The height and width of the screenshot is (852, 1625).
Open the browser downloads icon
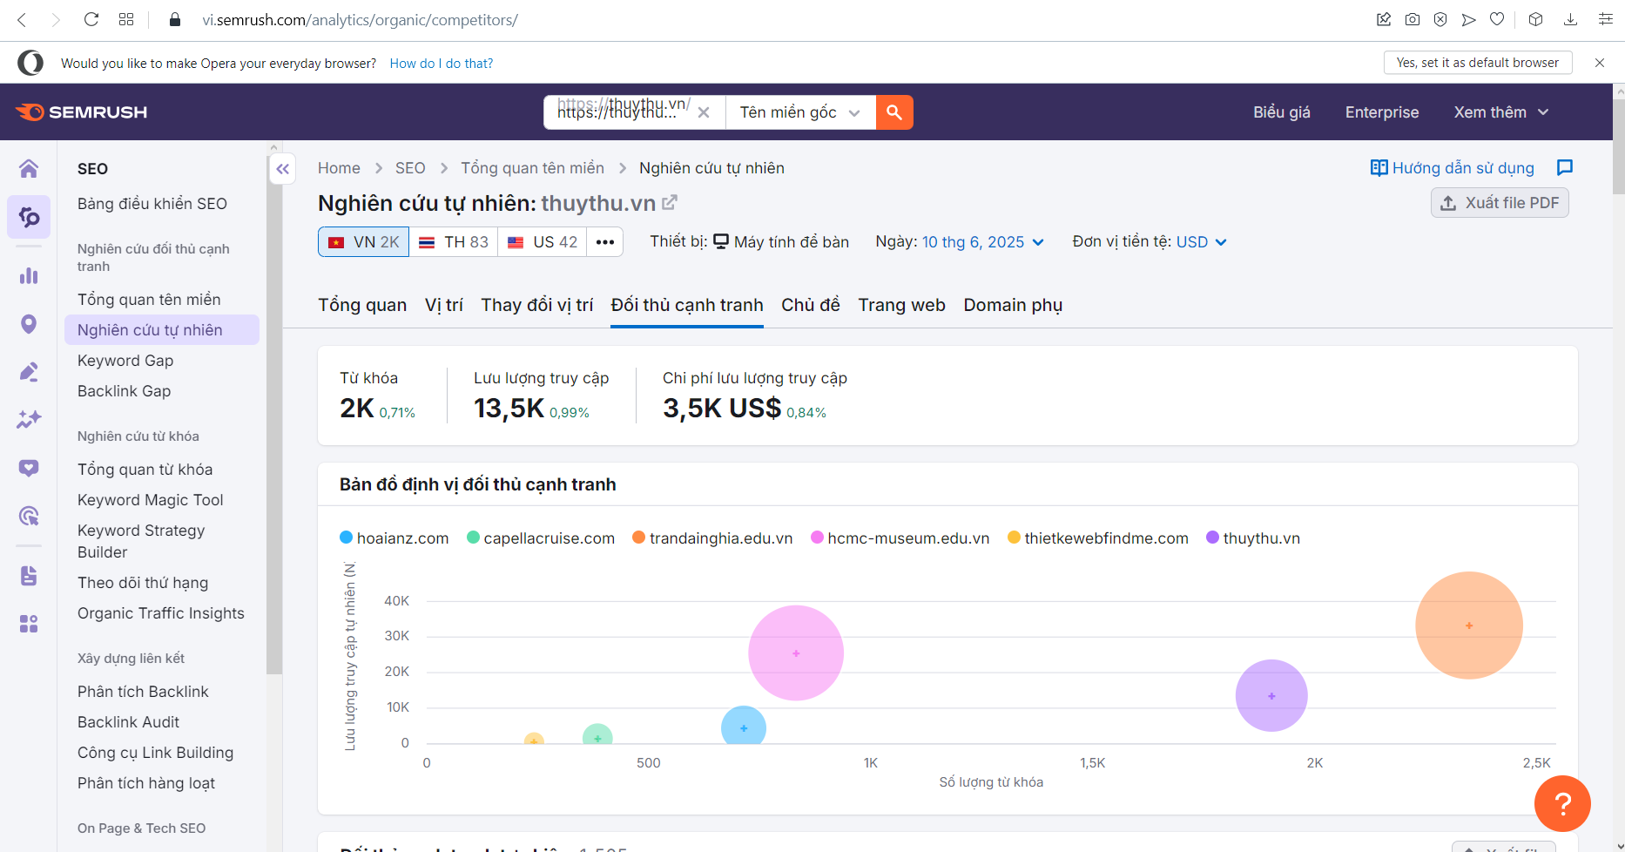pyautogui.click(x=1571, y=19)
